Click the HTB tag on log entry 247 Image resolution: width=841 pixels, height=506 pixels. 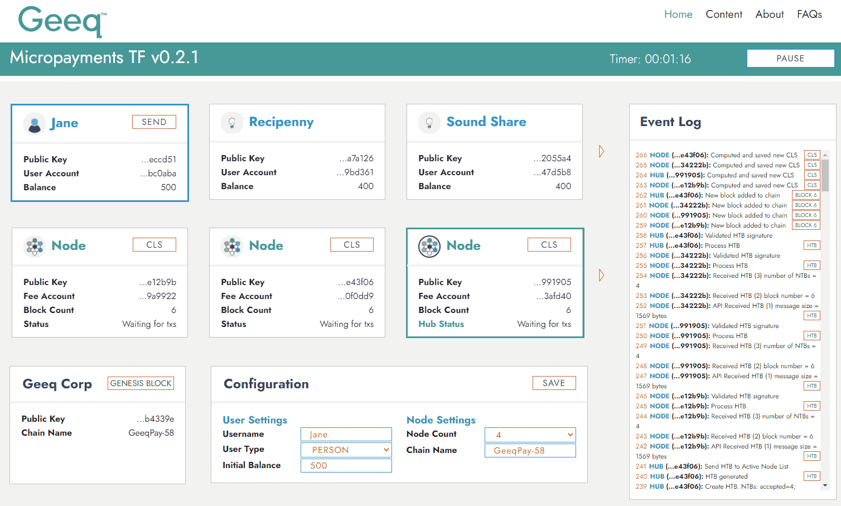pyautogui.click(x=812, y=386)
